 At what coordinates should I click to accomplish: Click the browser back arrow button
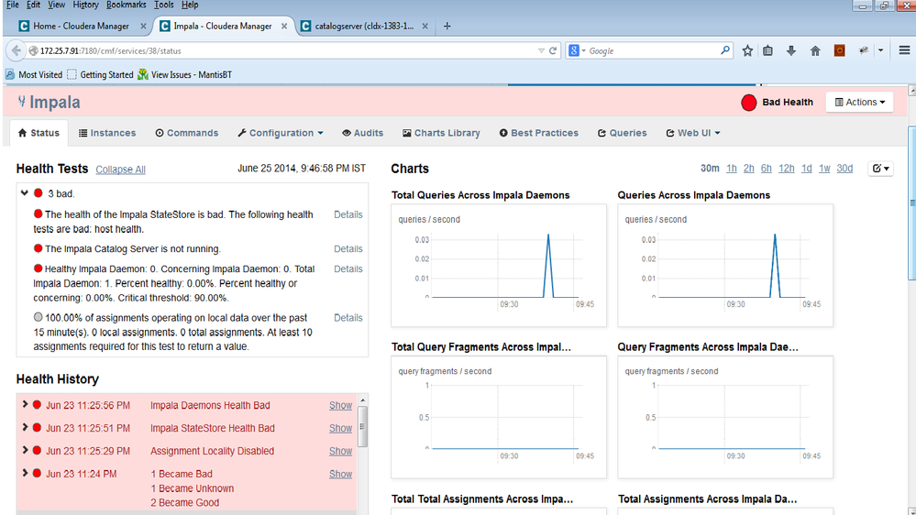pyautogui.click(x=17, y=50)
